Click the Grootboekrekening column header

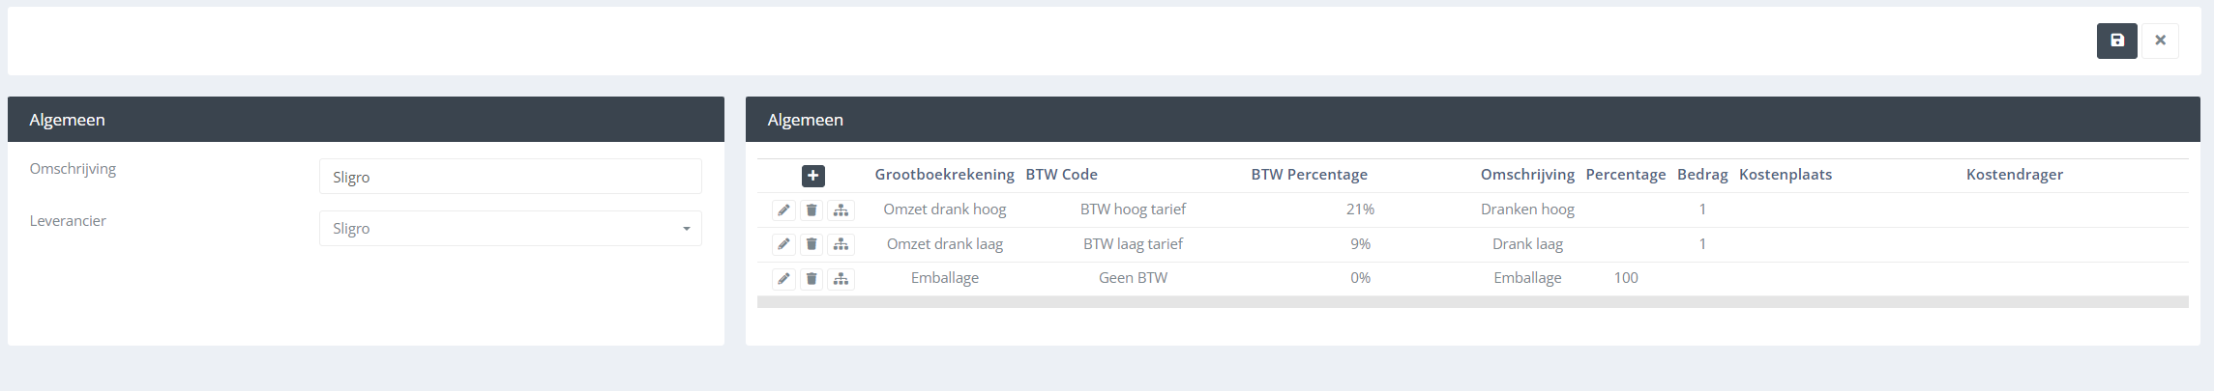click(x=944, y=175)
